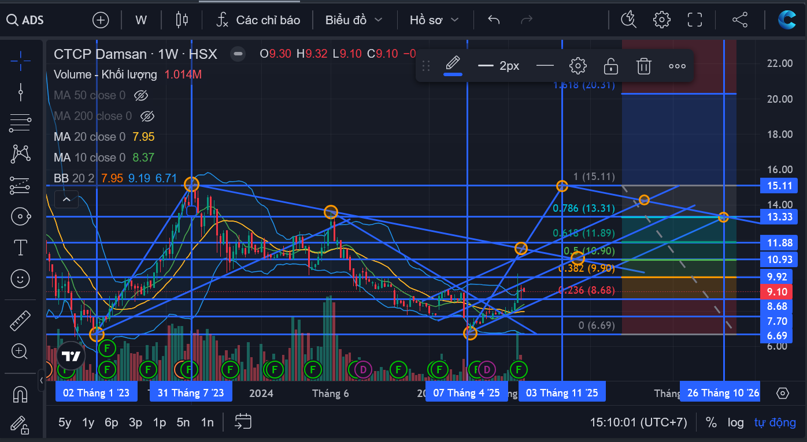Image resolution: width=807 pixels, height=442 pixels.
Task: Set range to 1y
Action: tap(88, 422)
